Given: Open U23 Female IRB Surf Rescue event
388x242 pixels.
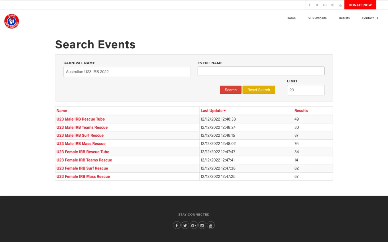Looking at the screenshot, I should pos(82,168).
